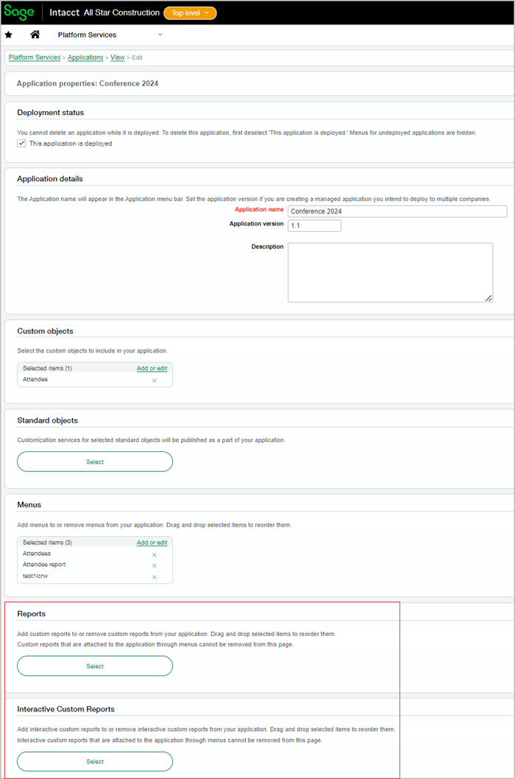
Task: Click Select under Reports
Action: pyautogui.click(x=94, y=666)
